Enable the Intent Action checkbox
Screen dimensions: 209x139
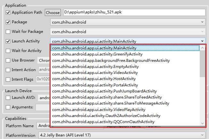click(8, 70)
